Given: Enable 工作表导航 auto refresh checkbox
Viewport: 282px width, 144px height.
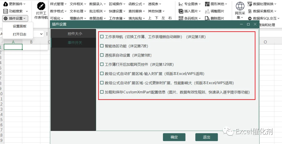Looking at the screenshot, I should [102, 37].
